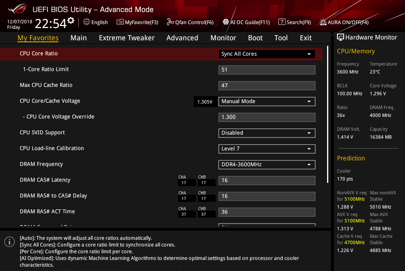
Task: Select the DRAM RAS# ACT Time label
Action: [x=47, y=211]
